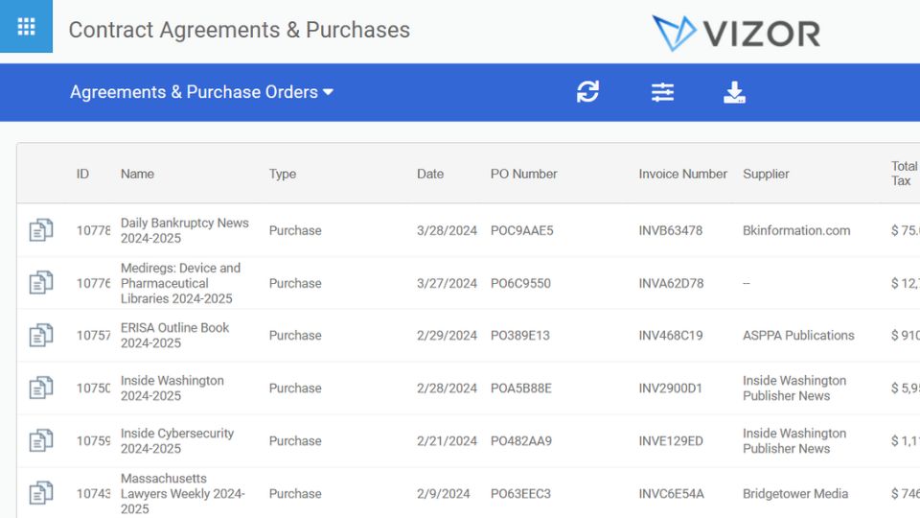This screenshot has width=920, height=518.
Task: Click the date 2/29/2024
Action: [447, 336]
